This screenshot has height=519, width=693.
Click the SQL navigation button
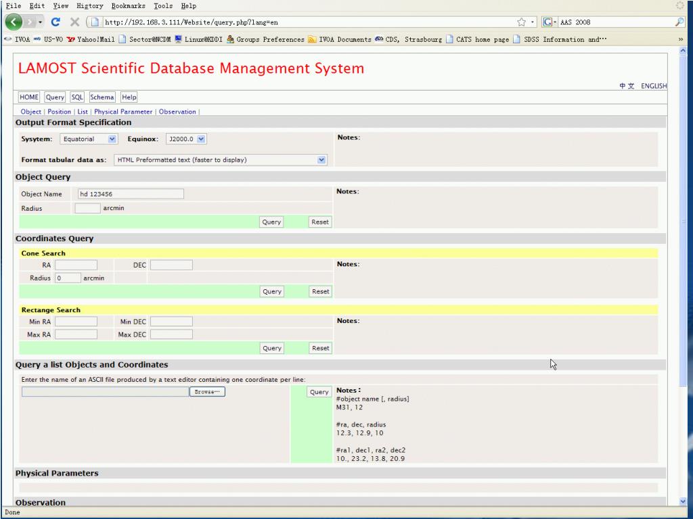pos(77,97)
